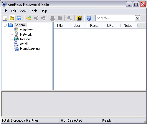Click '0 of 0 selected' status text
This screenshot has height=124, width=147.
pos(72,120)
